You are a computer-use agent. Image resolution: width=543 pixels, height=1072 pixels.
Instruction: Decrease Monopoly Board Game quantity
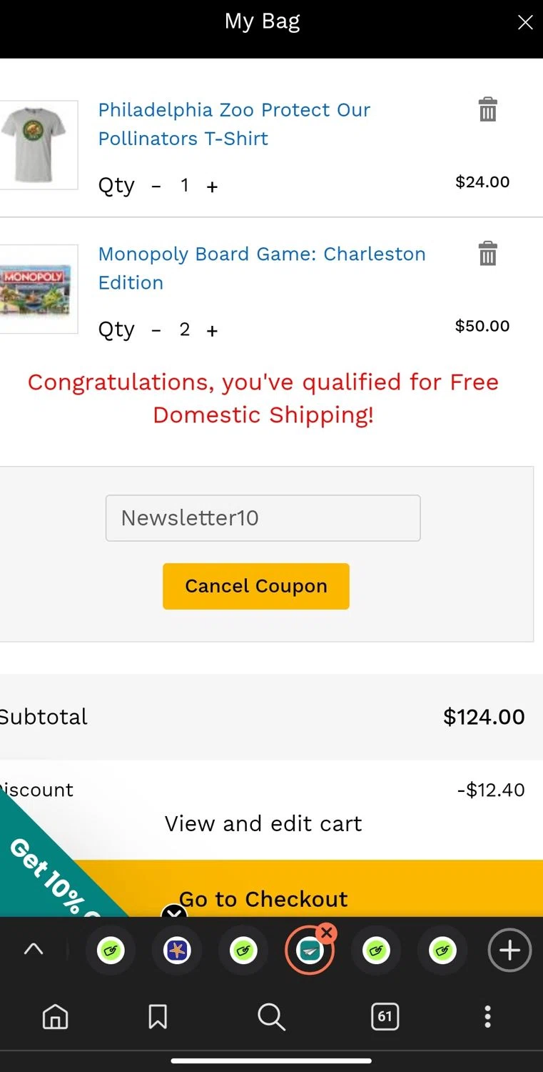(x=156, y=330)
